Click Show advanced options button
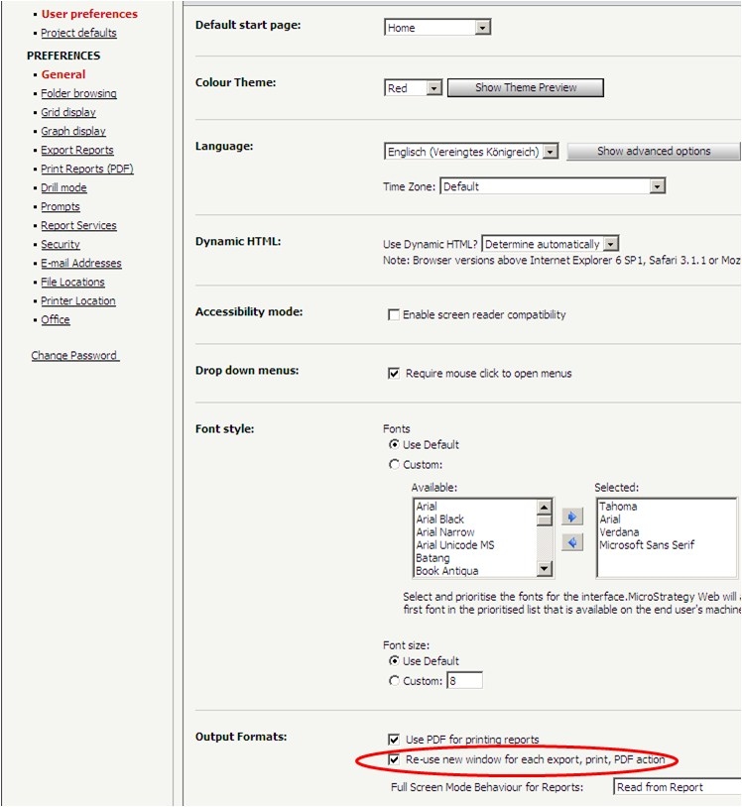The image size is (742, 807). pyautogui.click(x=654, y=152)
